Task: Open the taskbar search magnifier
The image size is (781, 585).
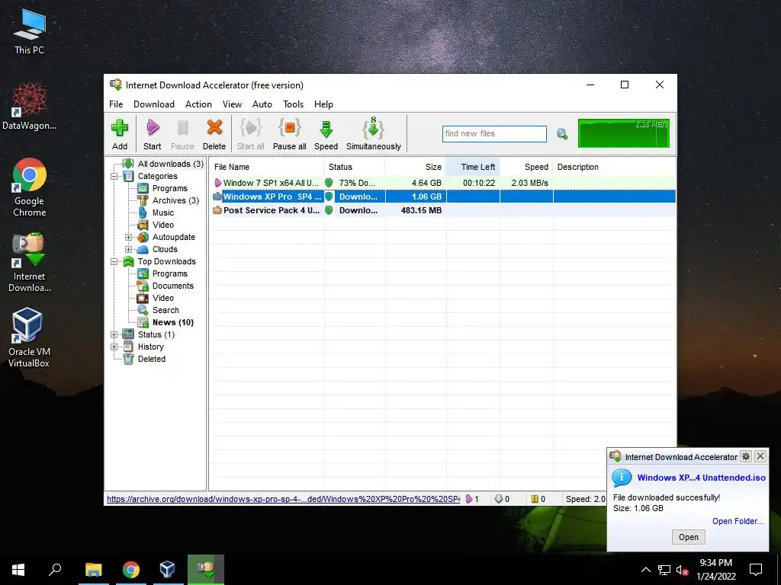Action: coord(55,569)
